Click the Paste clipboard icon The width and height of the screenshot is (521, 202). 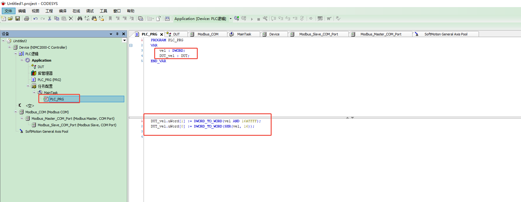click(x=64, y=18)
